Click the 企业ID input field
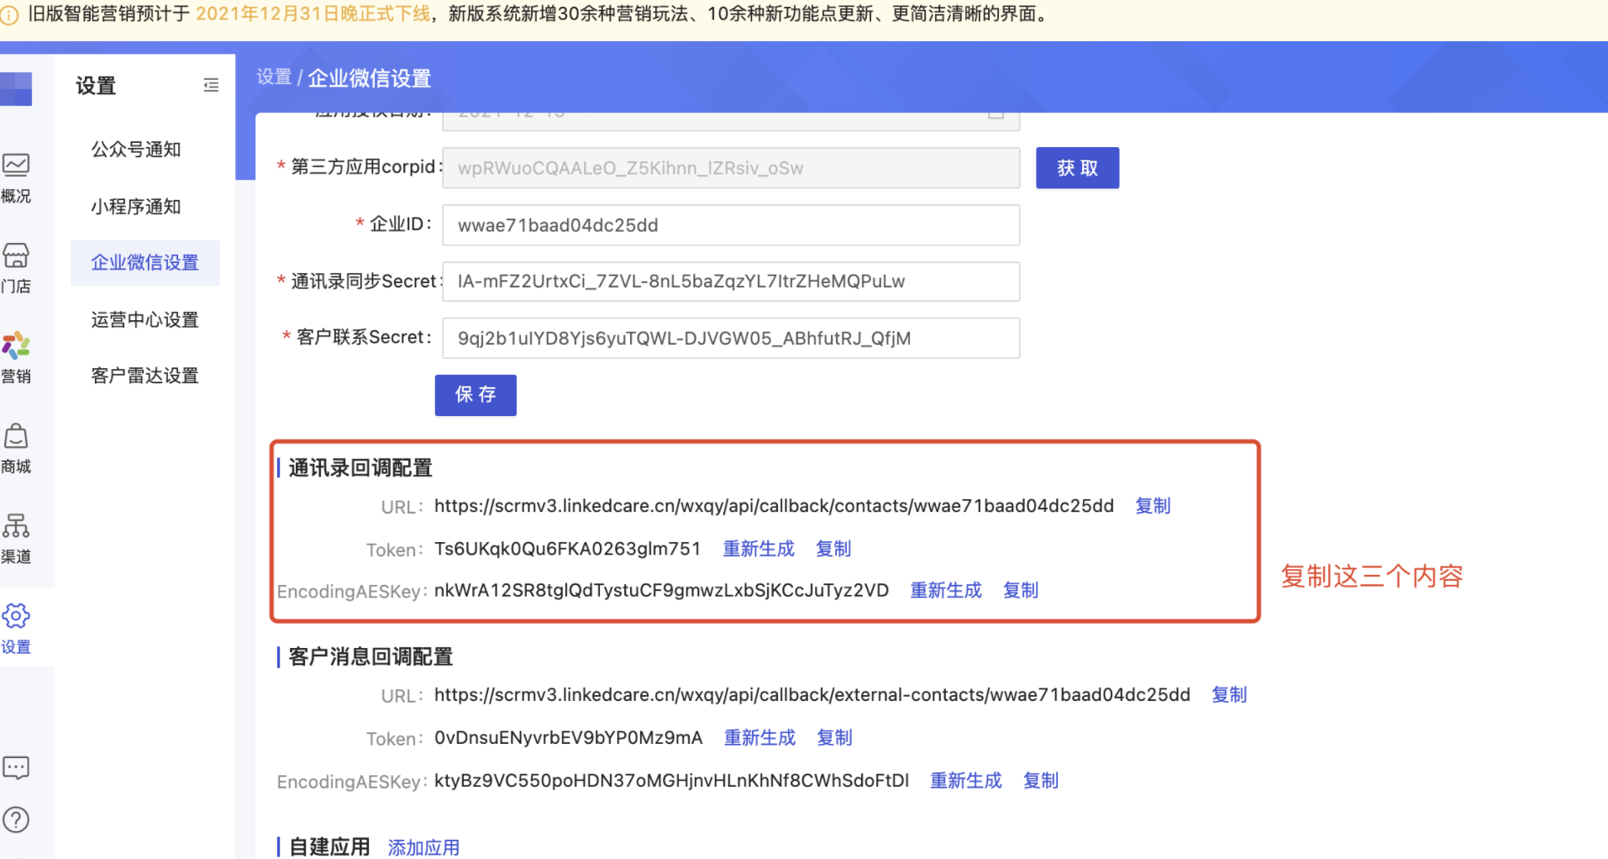 click(x=731, y=225)
